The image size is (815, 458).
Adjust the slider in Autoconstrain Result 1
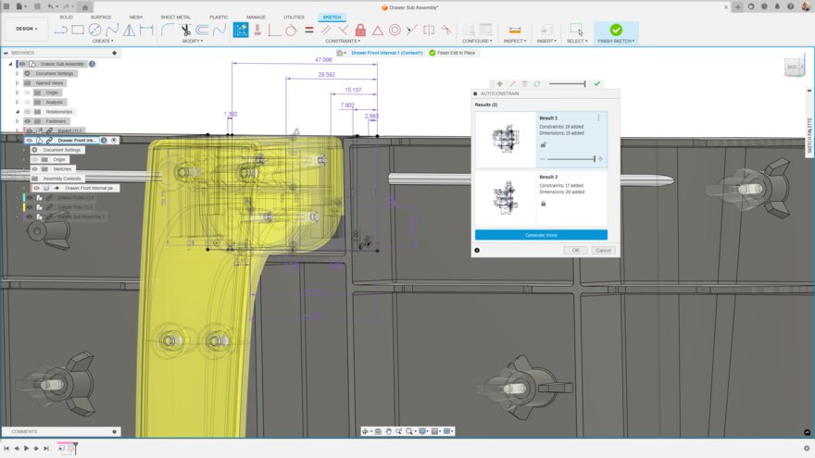(593, 159)
